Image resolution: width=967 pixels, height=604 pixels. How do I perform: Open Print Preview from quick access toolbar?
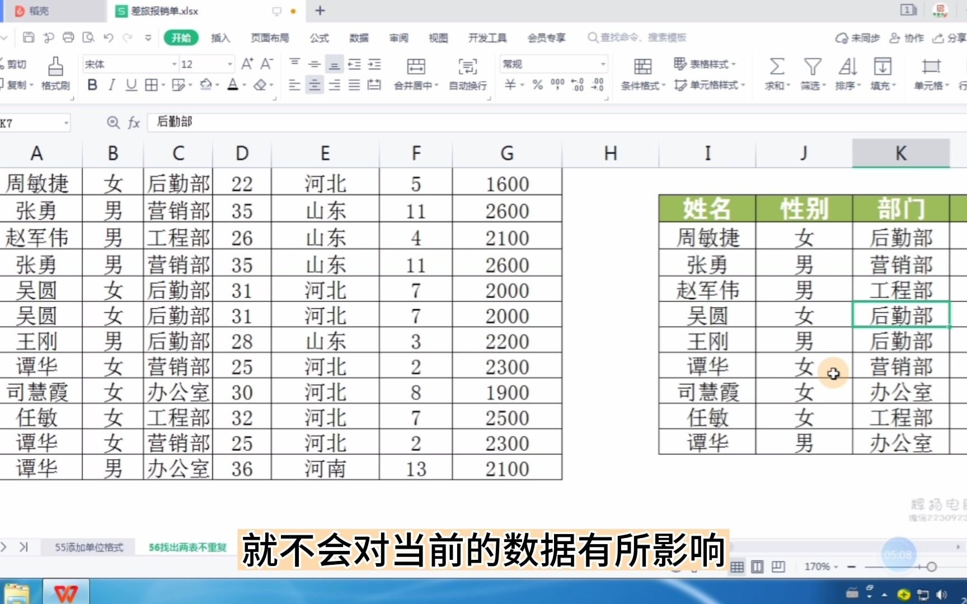point(88,38)
